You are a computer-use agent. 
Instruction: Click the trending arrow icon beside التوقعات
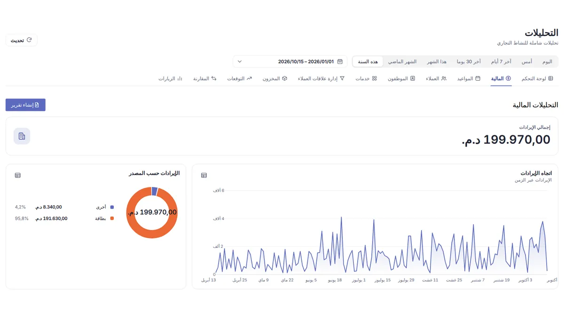pyautogui.click(x=250, y=78)
